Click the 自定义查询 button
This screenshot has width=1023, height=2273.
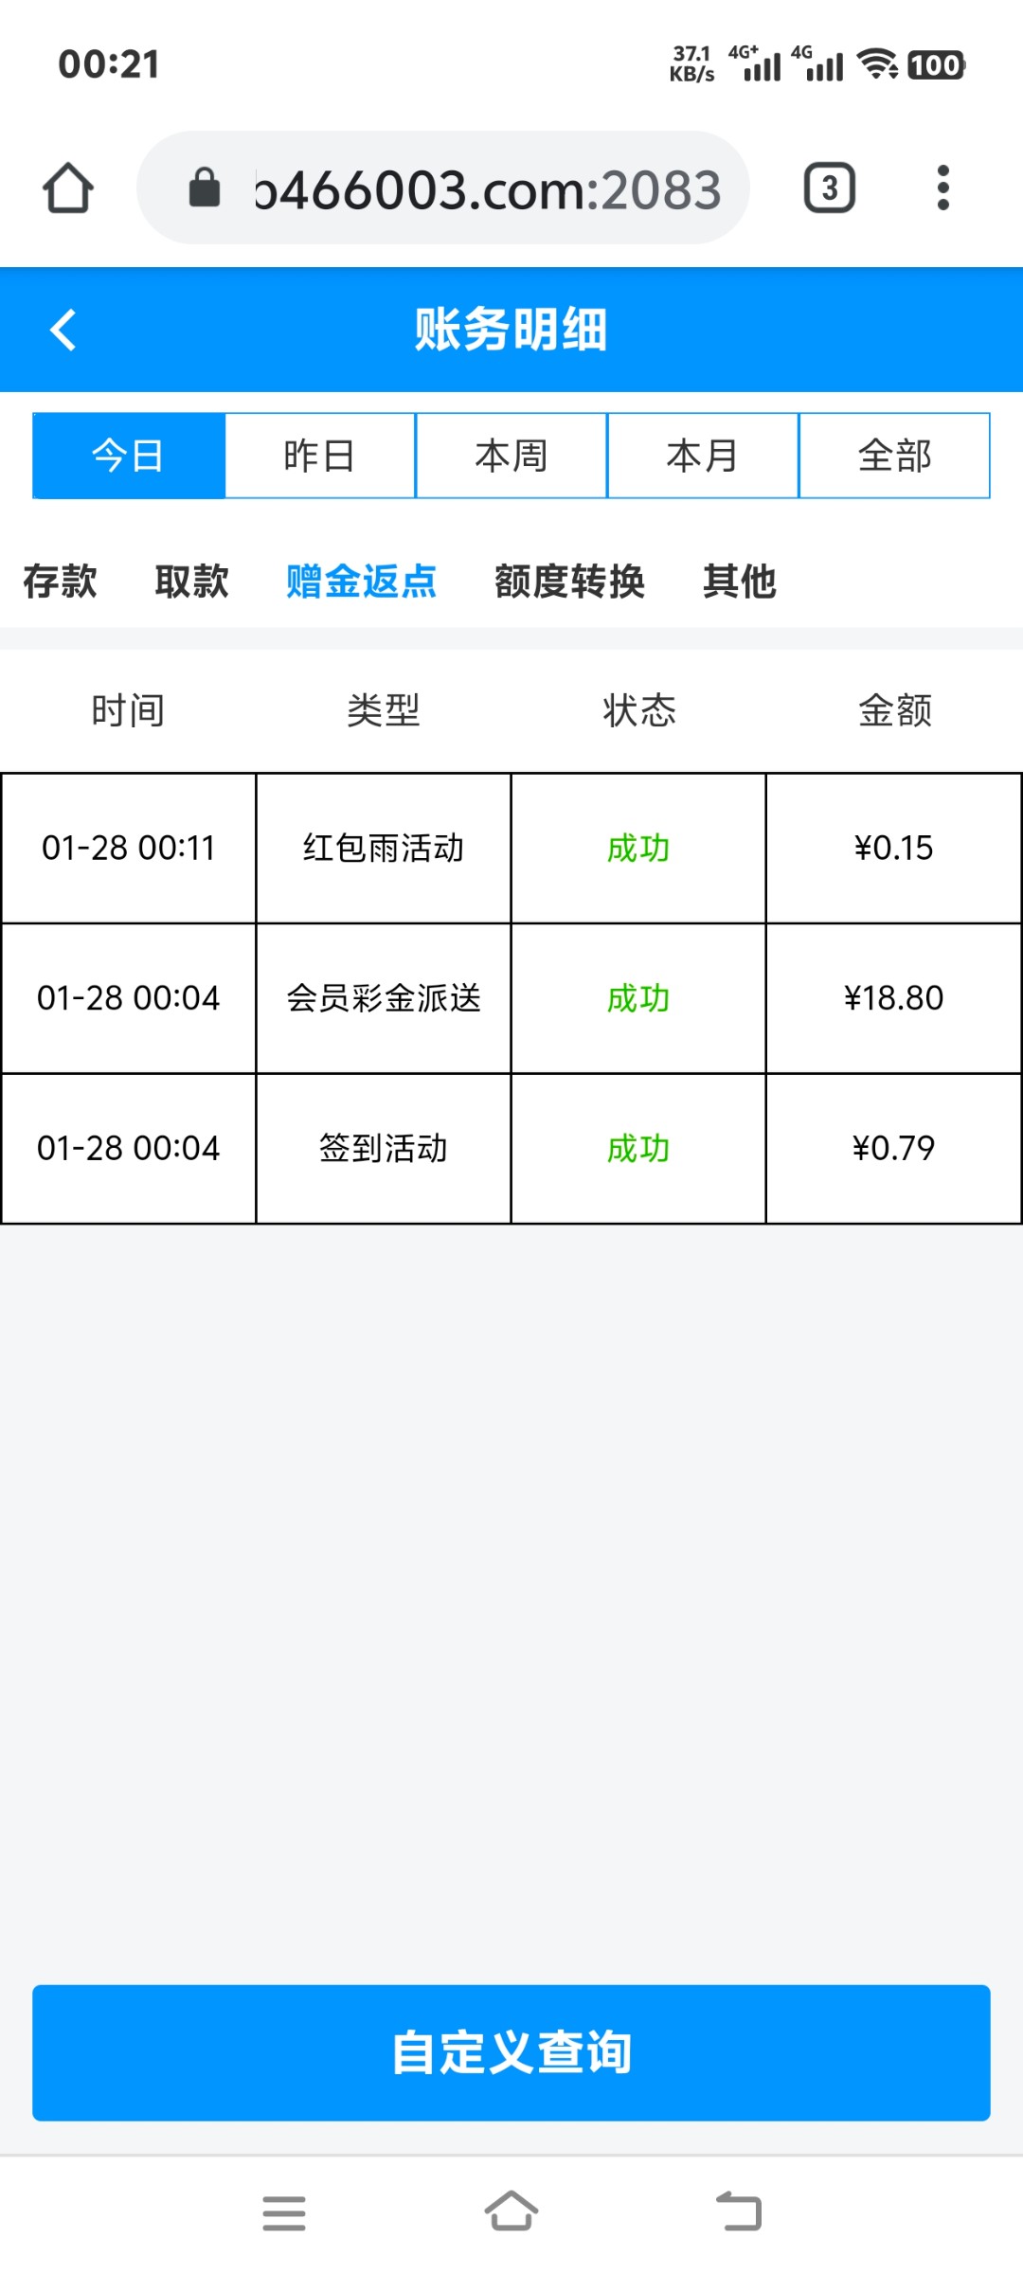tap(511, 2052)
